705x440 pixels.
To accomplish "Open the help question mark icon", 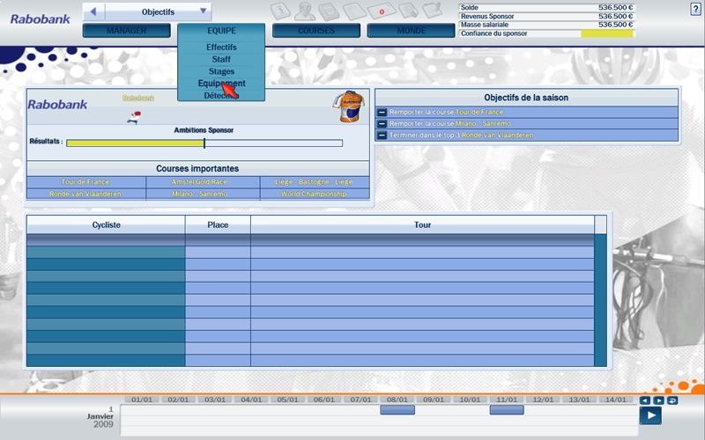I will (x=695, y=9).
